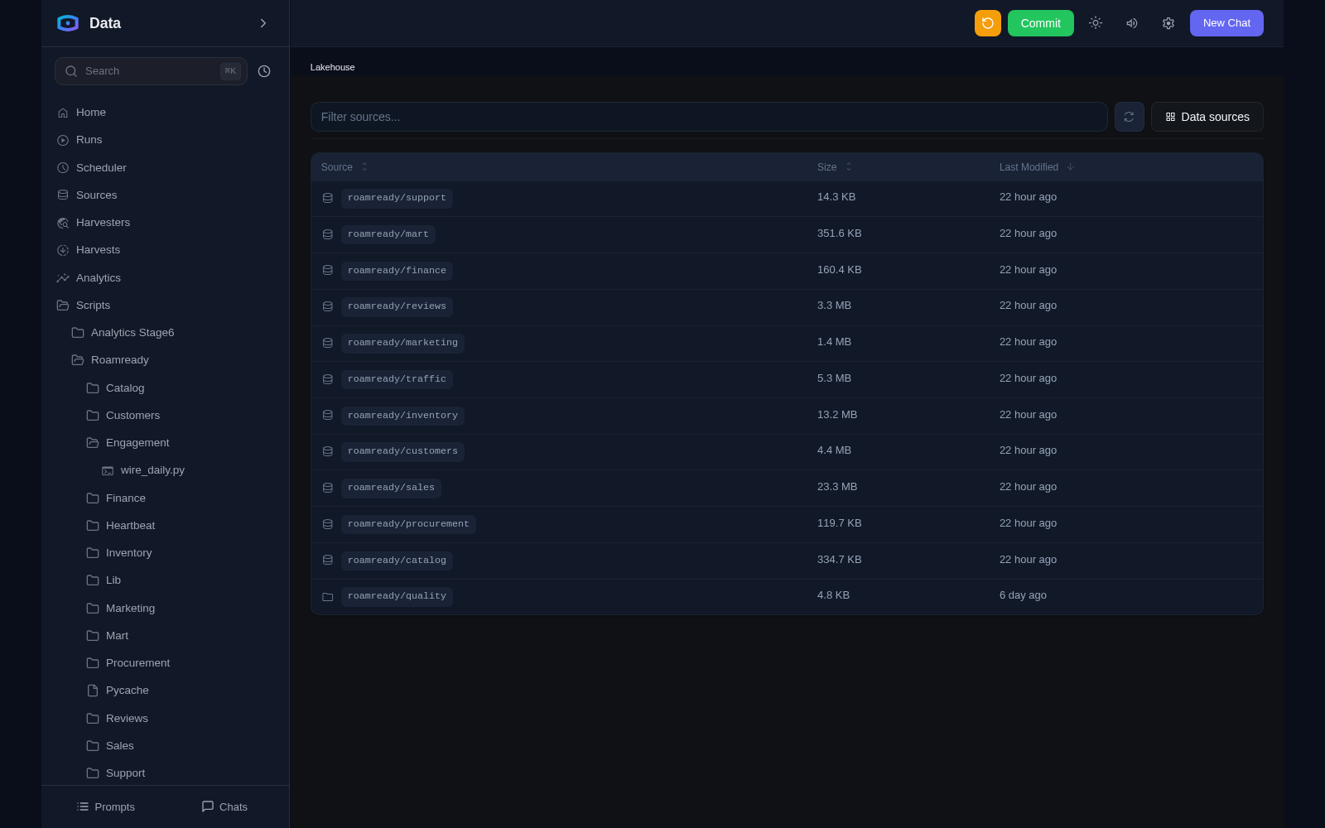Open the Prompts tab at bottom
This screenshot has width=1325, height=828.
point(105,806)
